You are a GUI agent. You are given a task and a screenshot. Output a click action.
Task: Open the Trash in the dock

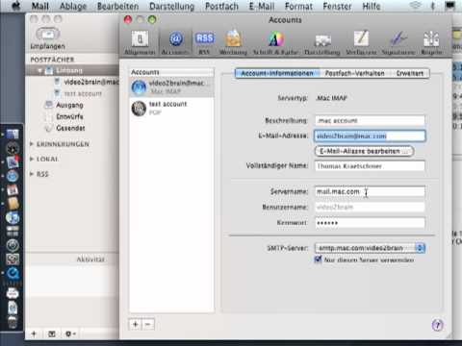pyautogui.click(x=13, y=322)
